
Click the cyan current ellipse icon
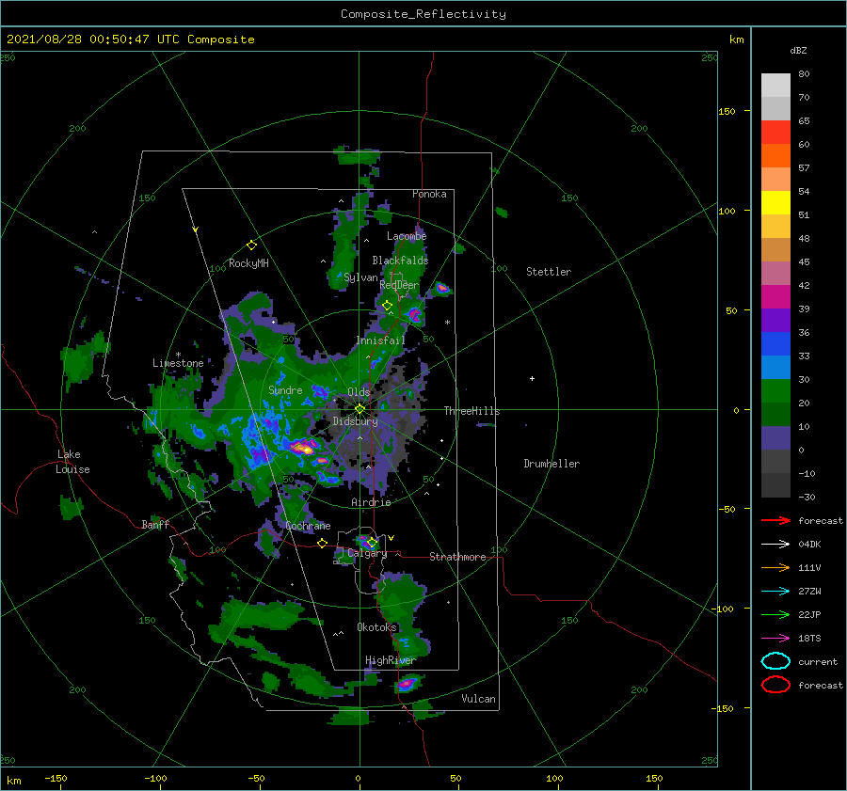click(775, 661)
